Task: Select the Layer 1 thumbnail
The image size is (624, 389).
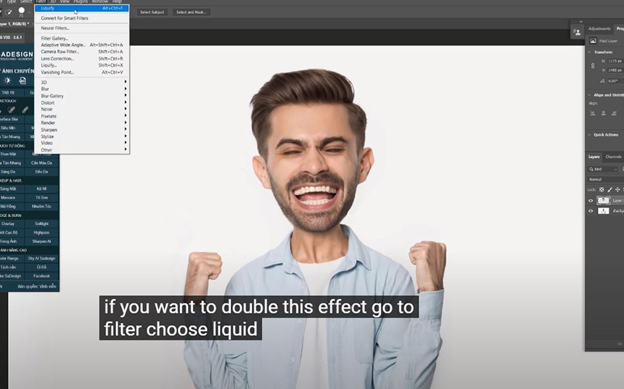Action: click(604, 200)
